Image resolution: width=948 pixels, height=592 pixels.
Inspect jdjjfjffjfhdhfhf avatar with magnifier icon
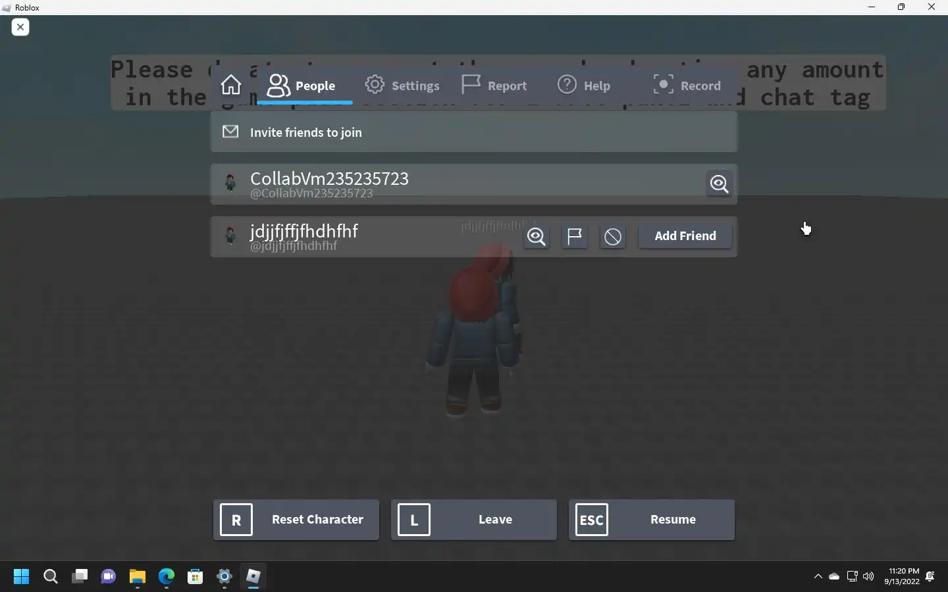[537, 237]
